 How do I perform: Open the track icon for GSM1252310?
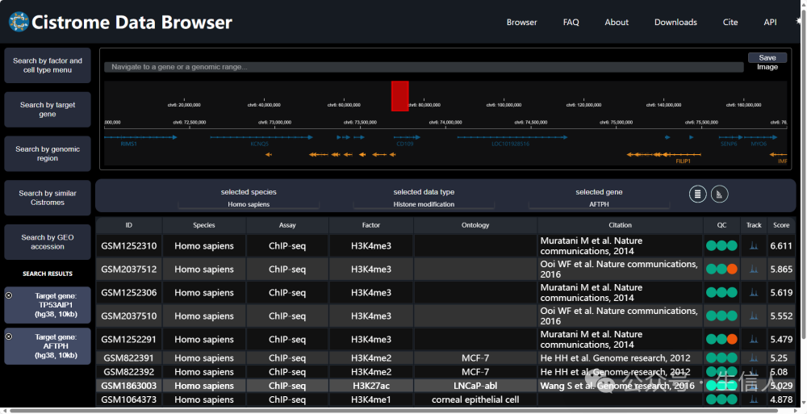pyautogui.click(x=754, y=246)
